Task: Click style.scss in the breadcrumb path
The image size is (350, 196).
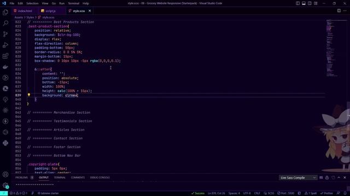Action: pos(48,17)
